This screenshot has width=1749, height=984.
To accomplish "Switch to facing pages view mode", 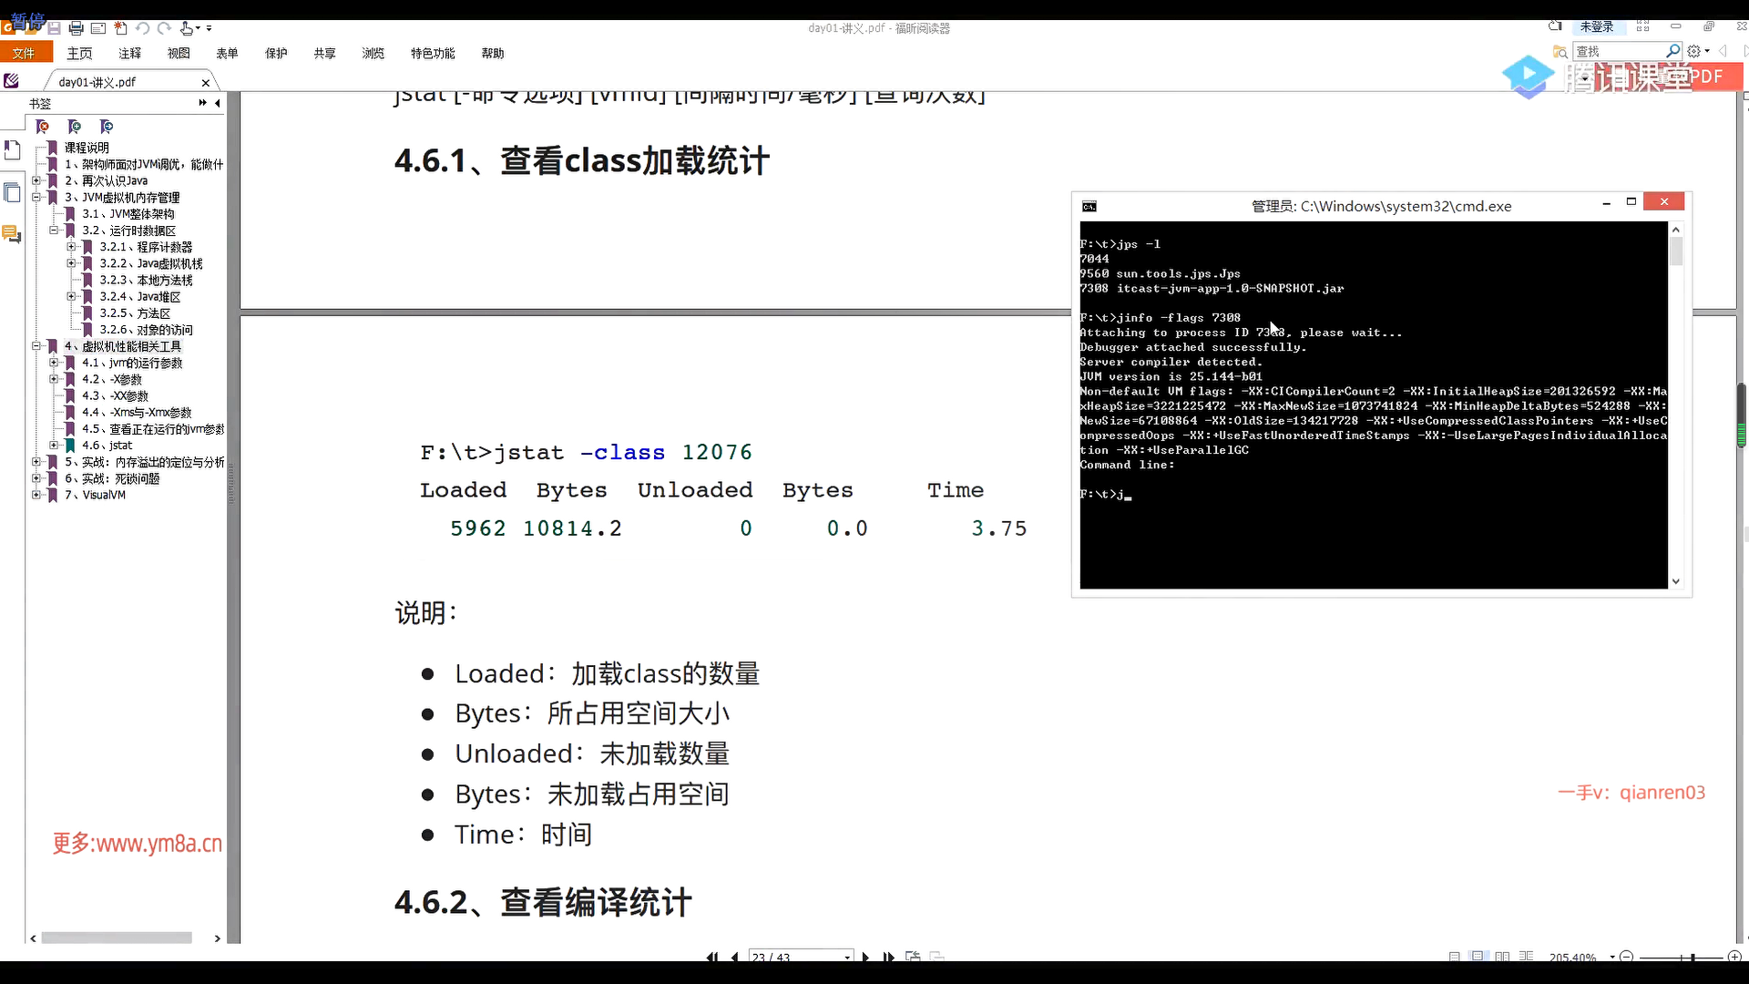I will tap(1502, 957).
